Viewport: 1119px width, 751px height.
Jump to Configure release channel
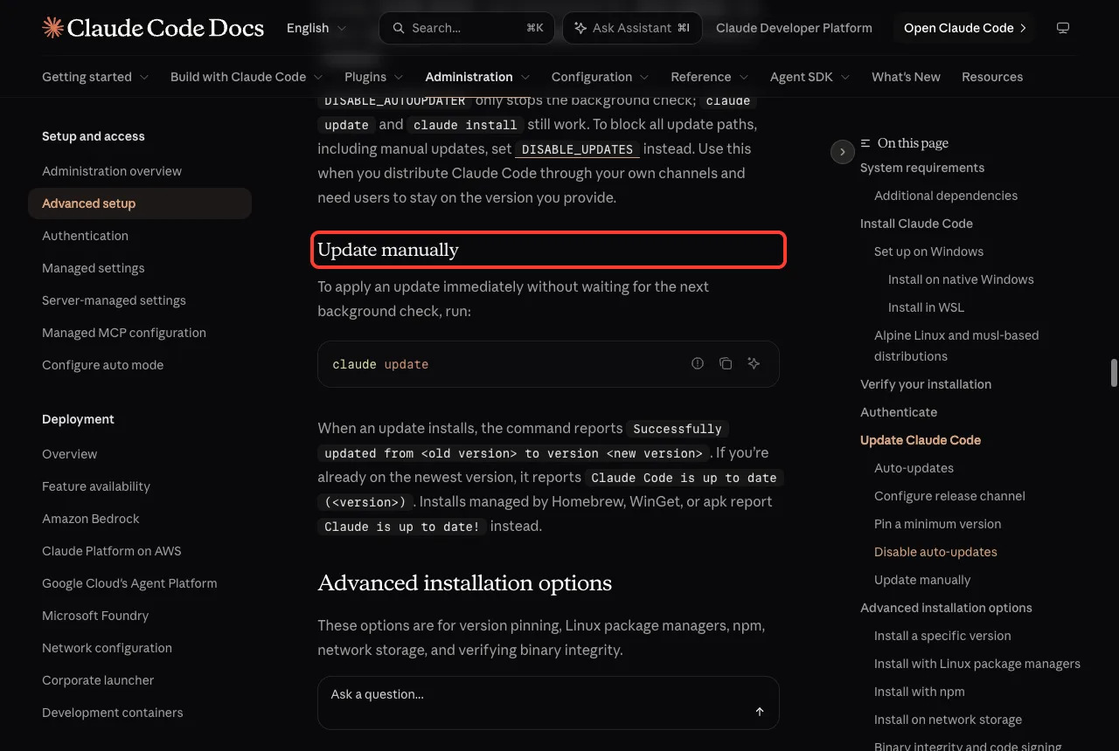pyautogui.click(x=949, y=496)
